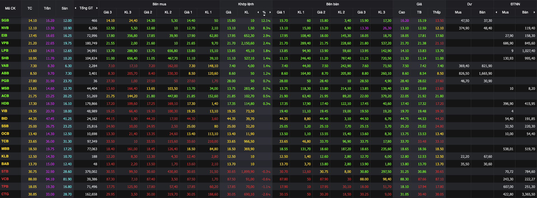Click the left arrow before ĐTNN Mua
Viewport: 537px width, 198px height.
(x=496, y=12)
